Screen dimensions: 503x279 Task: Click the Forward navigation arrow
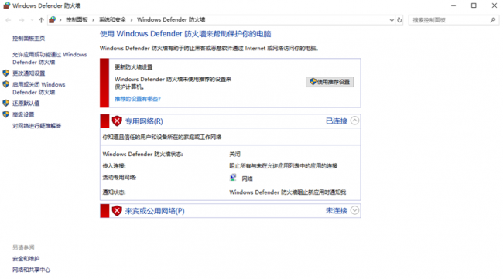[22, 20]
